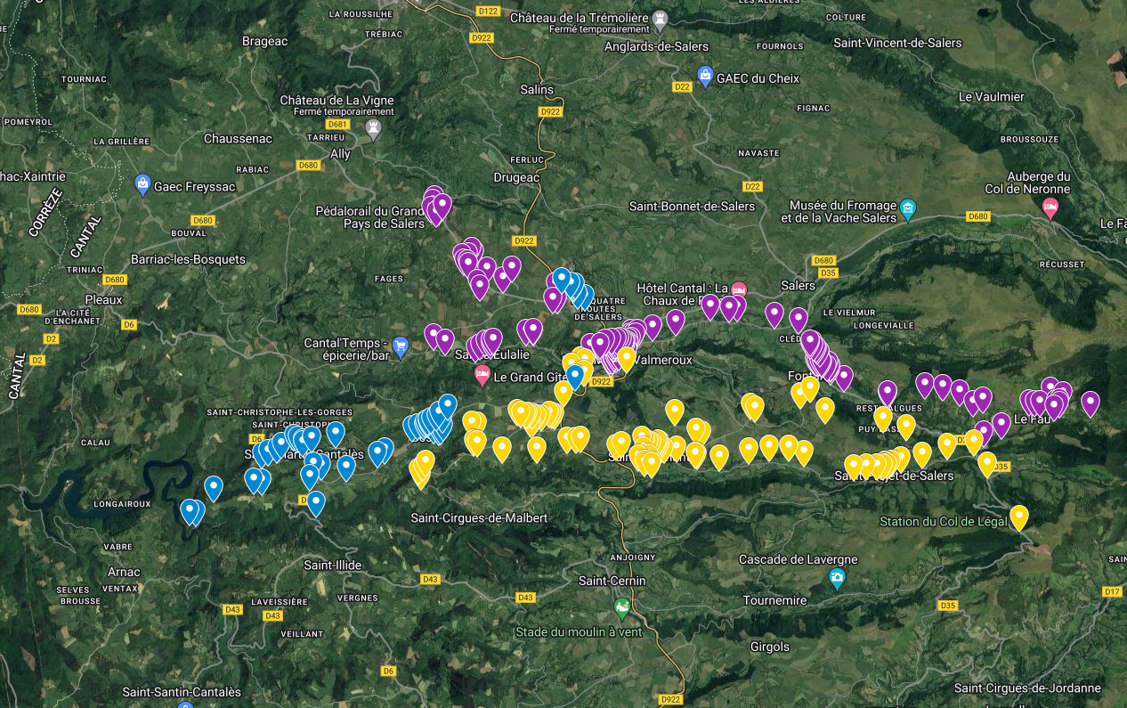Select the Le Grand Gîte lodging icon
Screen dimensions: 1127x708
pos(482,376)
